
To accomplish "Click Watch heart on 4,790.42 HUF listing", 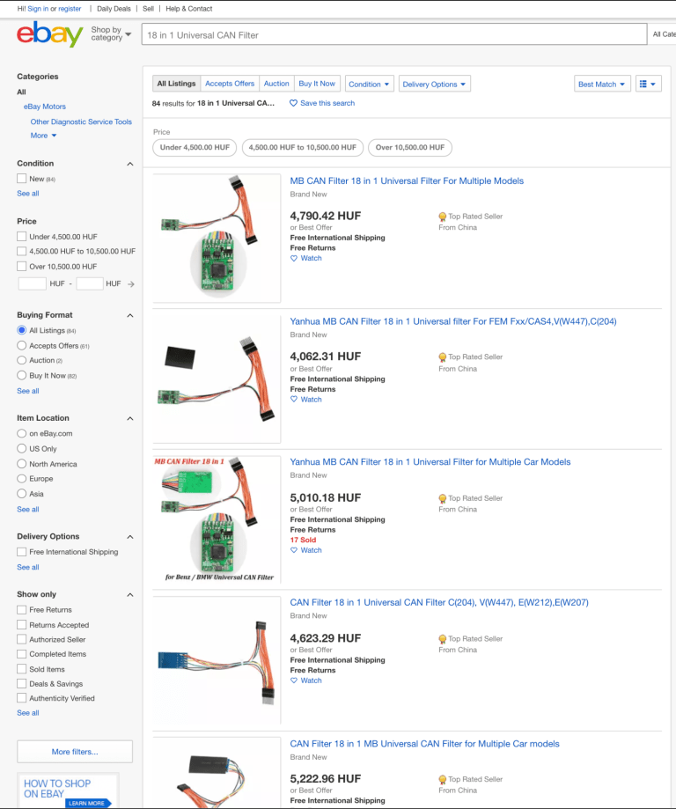I will (x=295, y=259).
